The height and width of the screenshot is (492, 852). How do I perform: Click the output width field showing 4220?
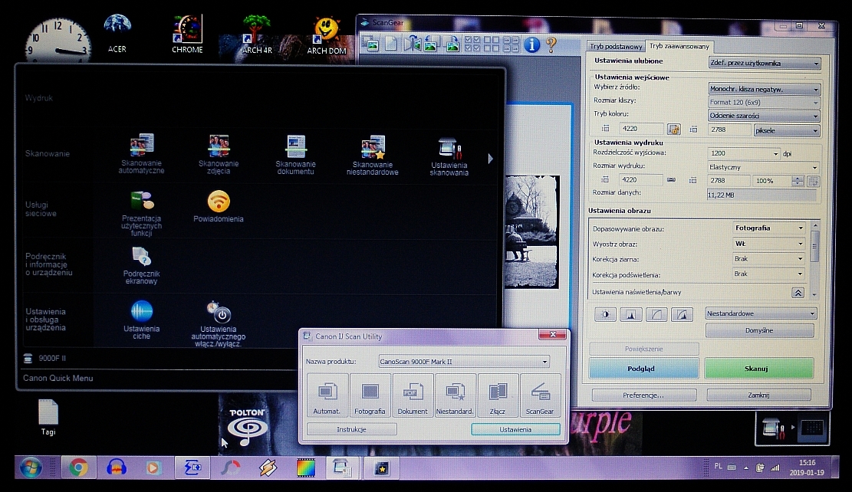click(640, 181)
